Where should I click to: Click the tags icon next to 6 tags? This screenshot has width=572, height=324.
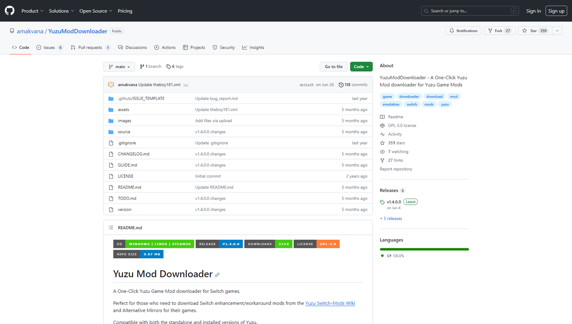coord(169,67)
